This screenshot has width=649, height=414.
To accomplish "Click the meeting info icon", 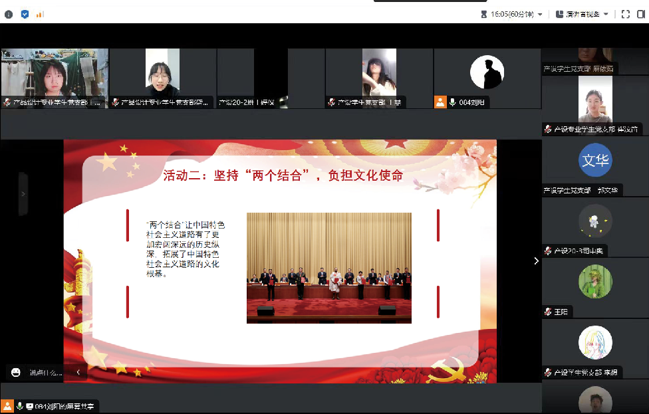I will (x=9, y=14).
